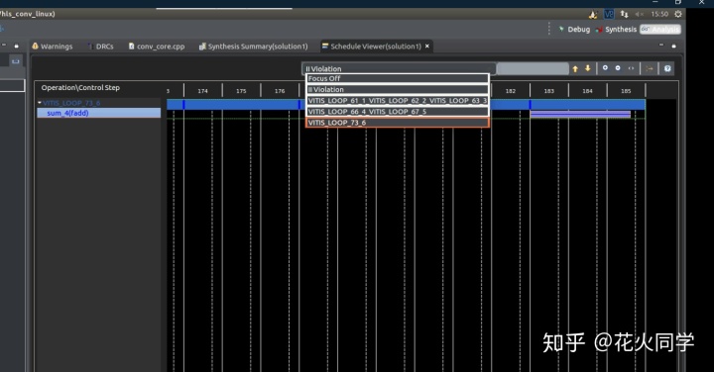
Task: Close the Schedule Viewer tab
Action: point(427,46)
